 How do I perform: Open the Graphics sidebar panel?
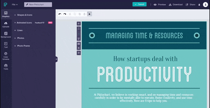[6, 14]
